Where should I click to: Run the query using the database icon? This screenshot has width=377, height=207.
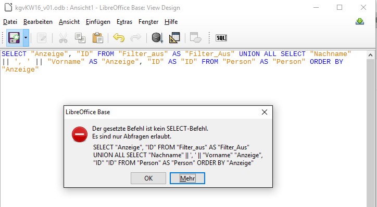point(157,38)
